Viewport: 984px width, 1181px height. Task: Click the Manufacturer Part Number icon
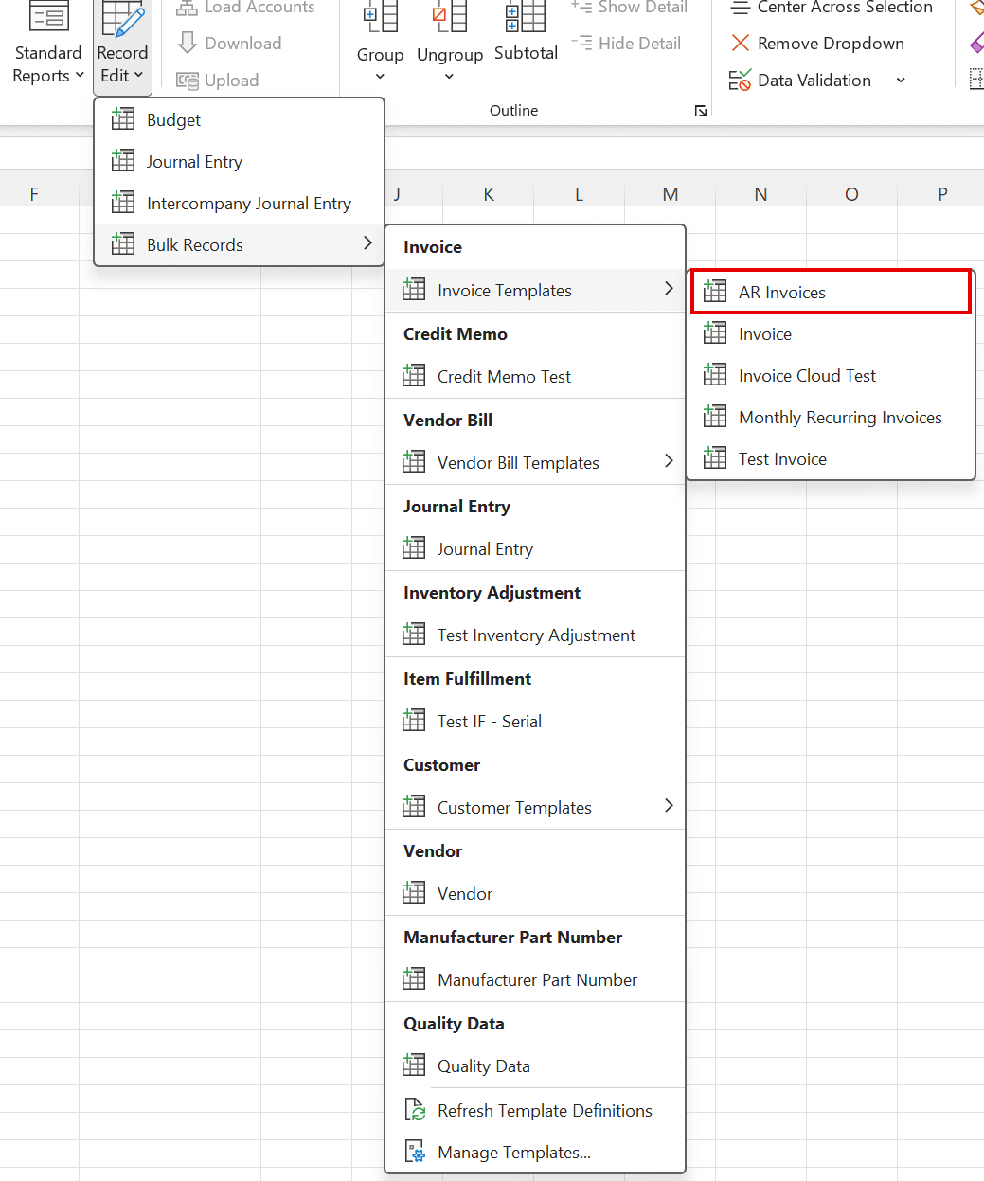[x=414, y=978]
